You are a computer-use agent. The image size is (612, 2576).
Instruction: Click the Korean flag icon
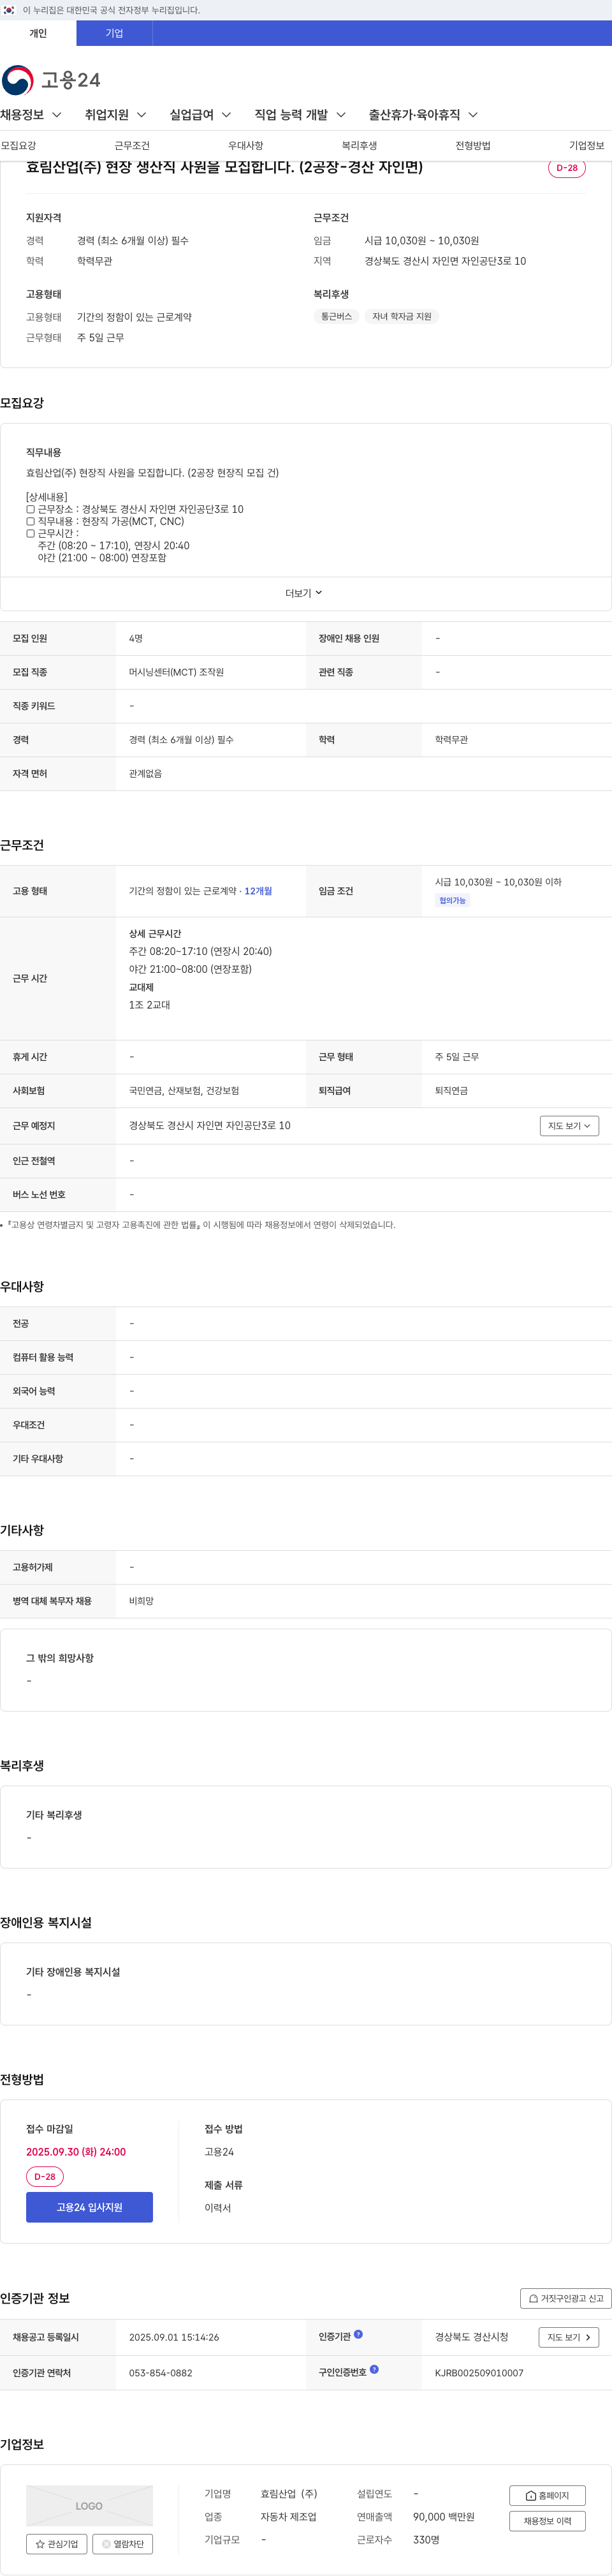click(9, 10)
